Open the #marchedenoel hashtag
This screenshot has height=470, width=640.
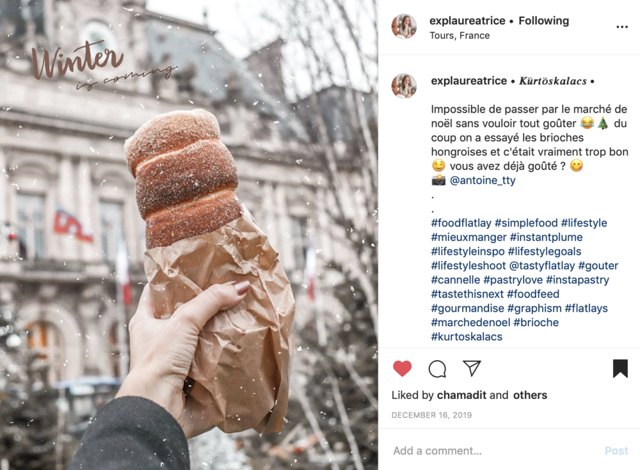(x=470, y=322)
